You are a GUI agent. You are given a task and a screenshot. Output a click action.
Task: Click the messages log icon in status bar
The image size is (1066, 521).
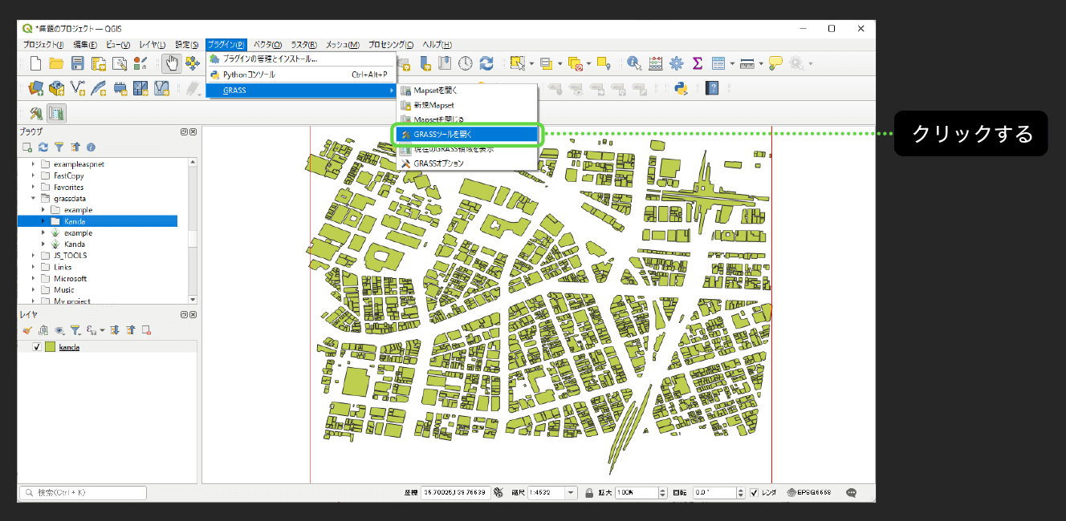tap(852, 492)
